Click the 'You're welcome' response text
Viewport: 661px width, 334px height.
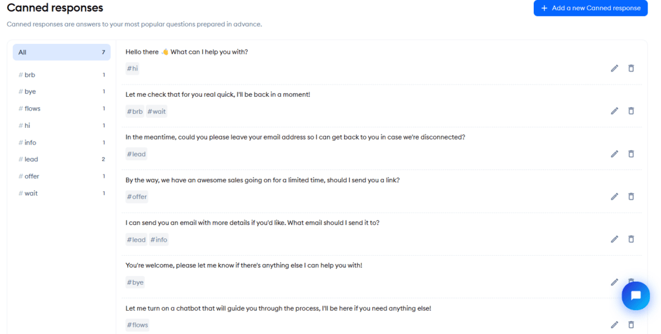click(x=243, y=266)
